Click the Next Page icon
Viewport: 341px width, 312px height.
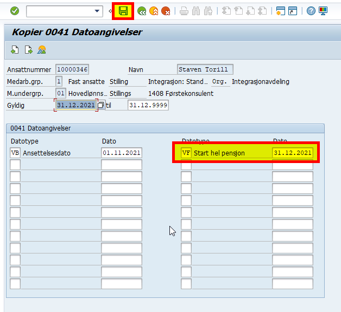coord(250,11)
